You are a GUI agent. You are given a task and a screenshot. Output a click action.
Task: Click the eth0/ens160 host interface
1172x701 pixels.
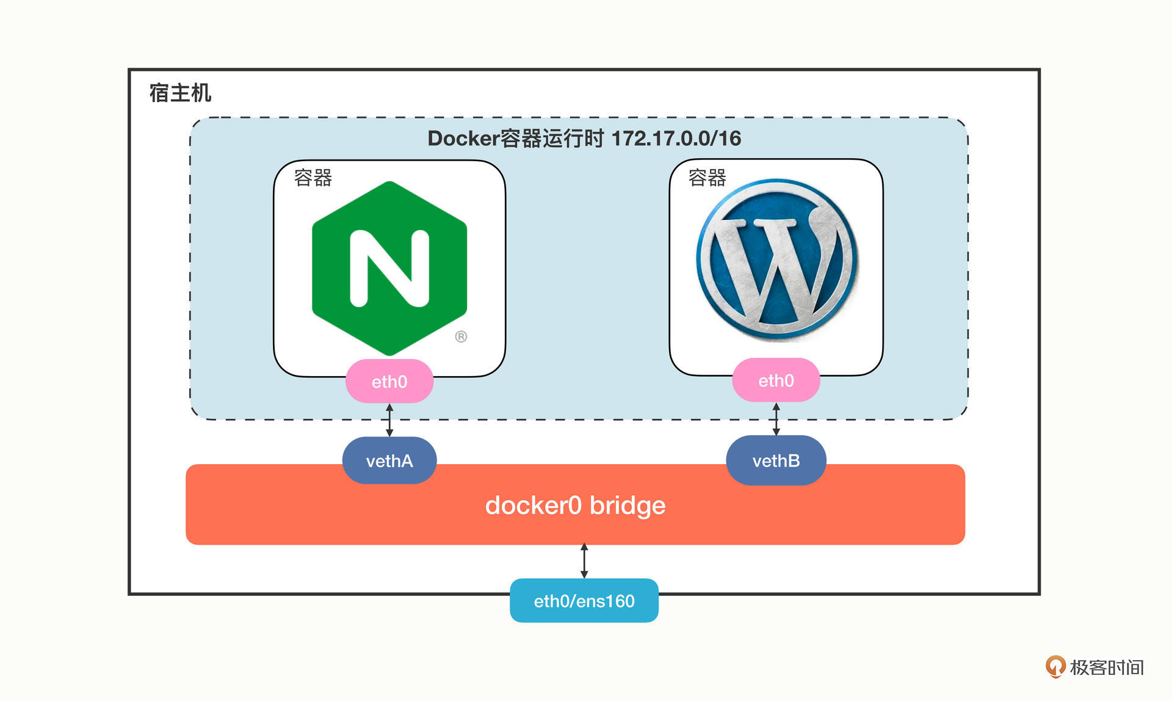pyautogui.click(x=584, y=601)
